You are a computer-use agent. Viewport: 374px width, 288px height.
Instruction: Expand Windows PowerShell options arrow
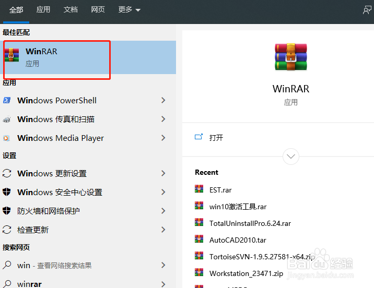point(163,100)
